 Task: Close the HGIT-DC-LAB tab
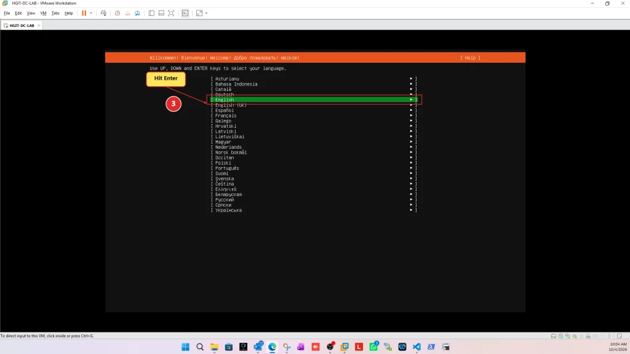[x=39, y=25]
